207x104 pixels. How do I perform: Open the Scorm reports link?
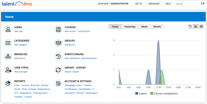click(17, 89)
